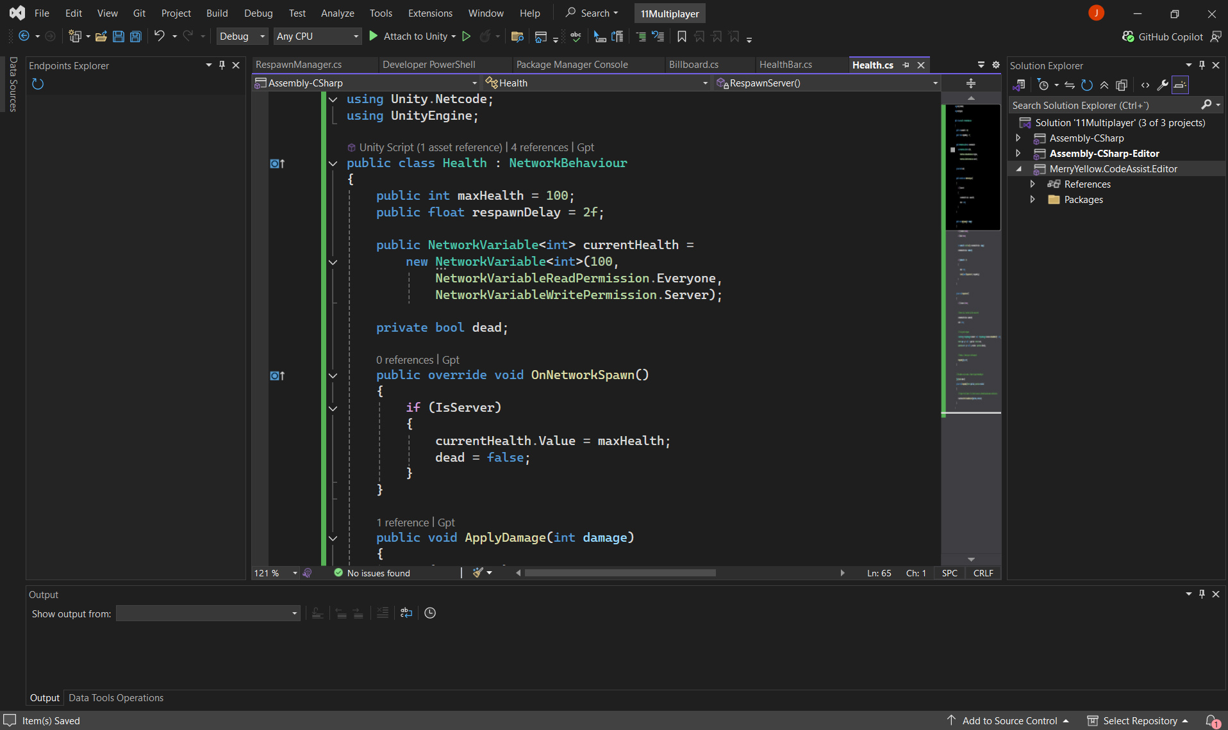
Task: Collapse all items in Solution Explorer
Action: [x=1104, y=85]
